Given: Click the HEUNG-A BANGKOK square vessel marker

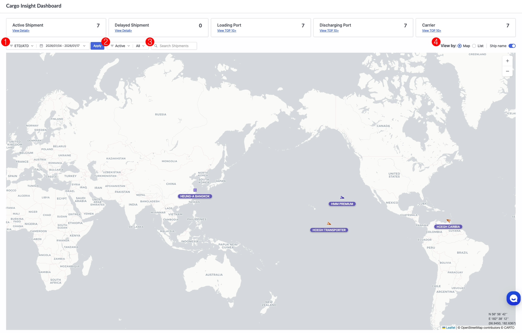Looking at the screenshot, I should 195,190.
